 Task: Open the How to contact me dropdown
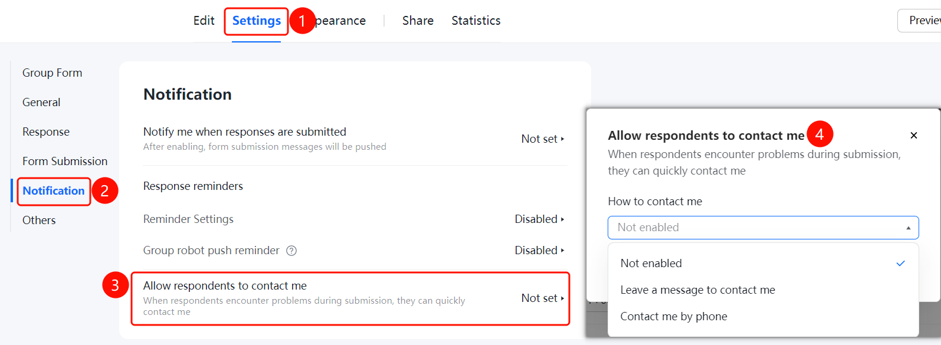click(763, 228)
